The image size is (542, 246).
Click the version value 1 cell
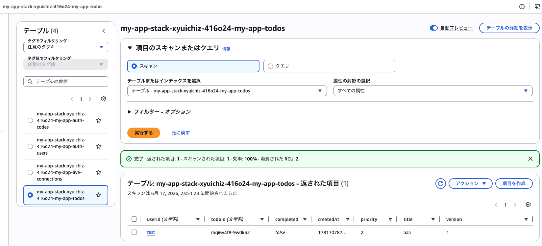point(448,233)
